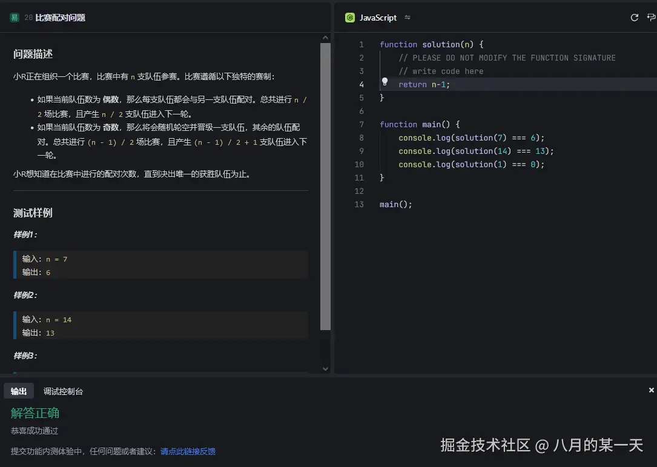Image resolution: width=657 pixels, height=467 pixels.
Task: Click the 解答正确 result message
Action: 35,412
